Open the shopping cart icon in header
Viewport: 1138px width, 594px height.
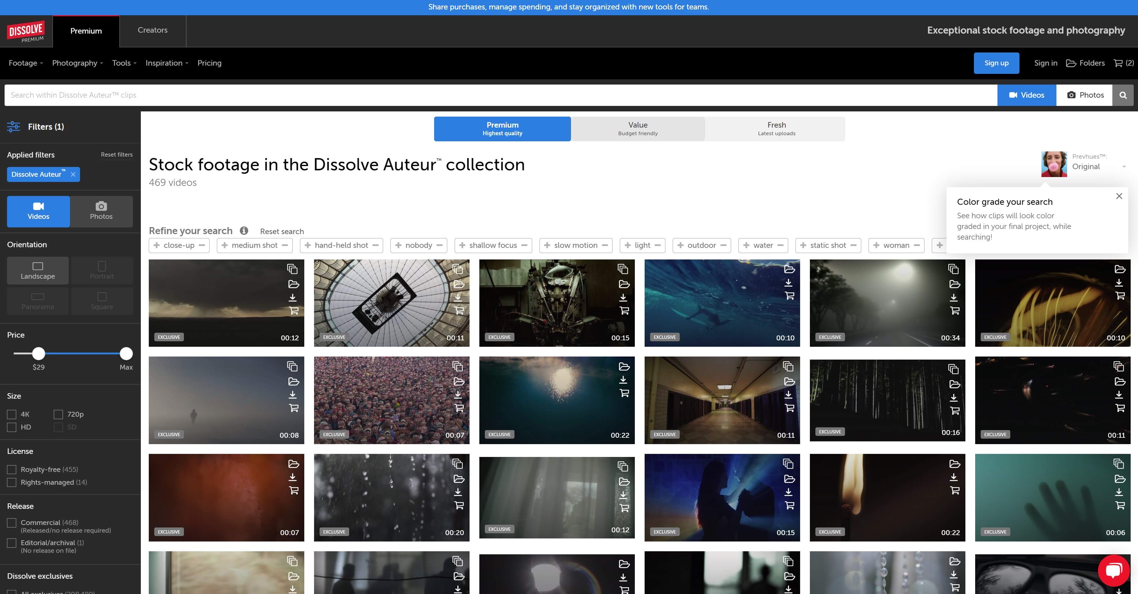tap(1118, 63)
